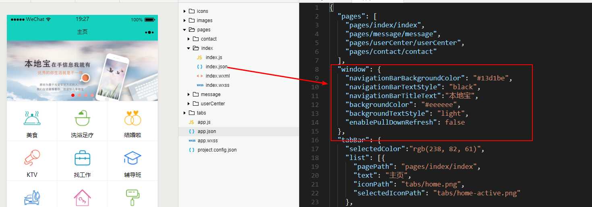592x207 pixels.
Task: Expand the userCenter folder
Action: click(x=189, y=104)
